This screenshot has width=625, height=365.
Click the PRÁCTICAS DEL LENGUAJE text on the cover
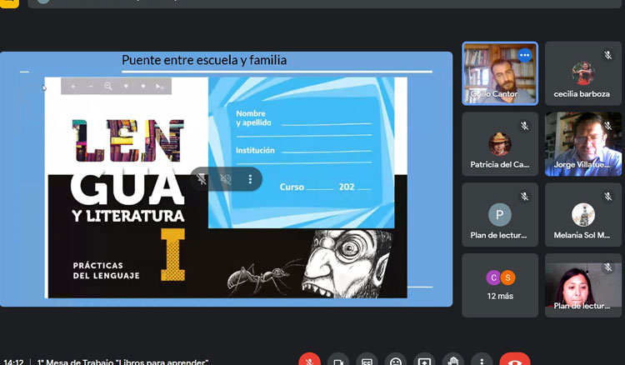pyautogui.click(x=106, y=271)
